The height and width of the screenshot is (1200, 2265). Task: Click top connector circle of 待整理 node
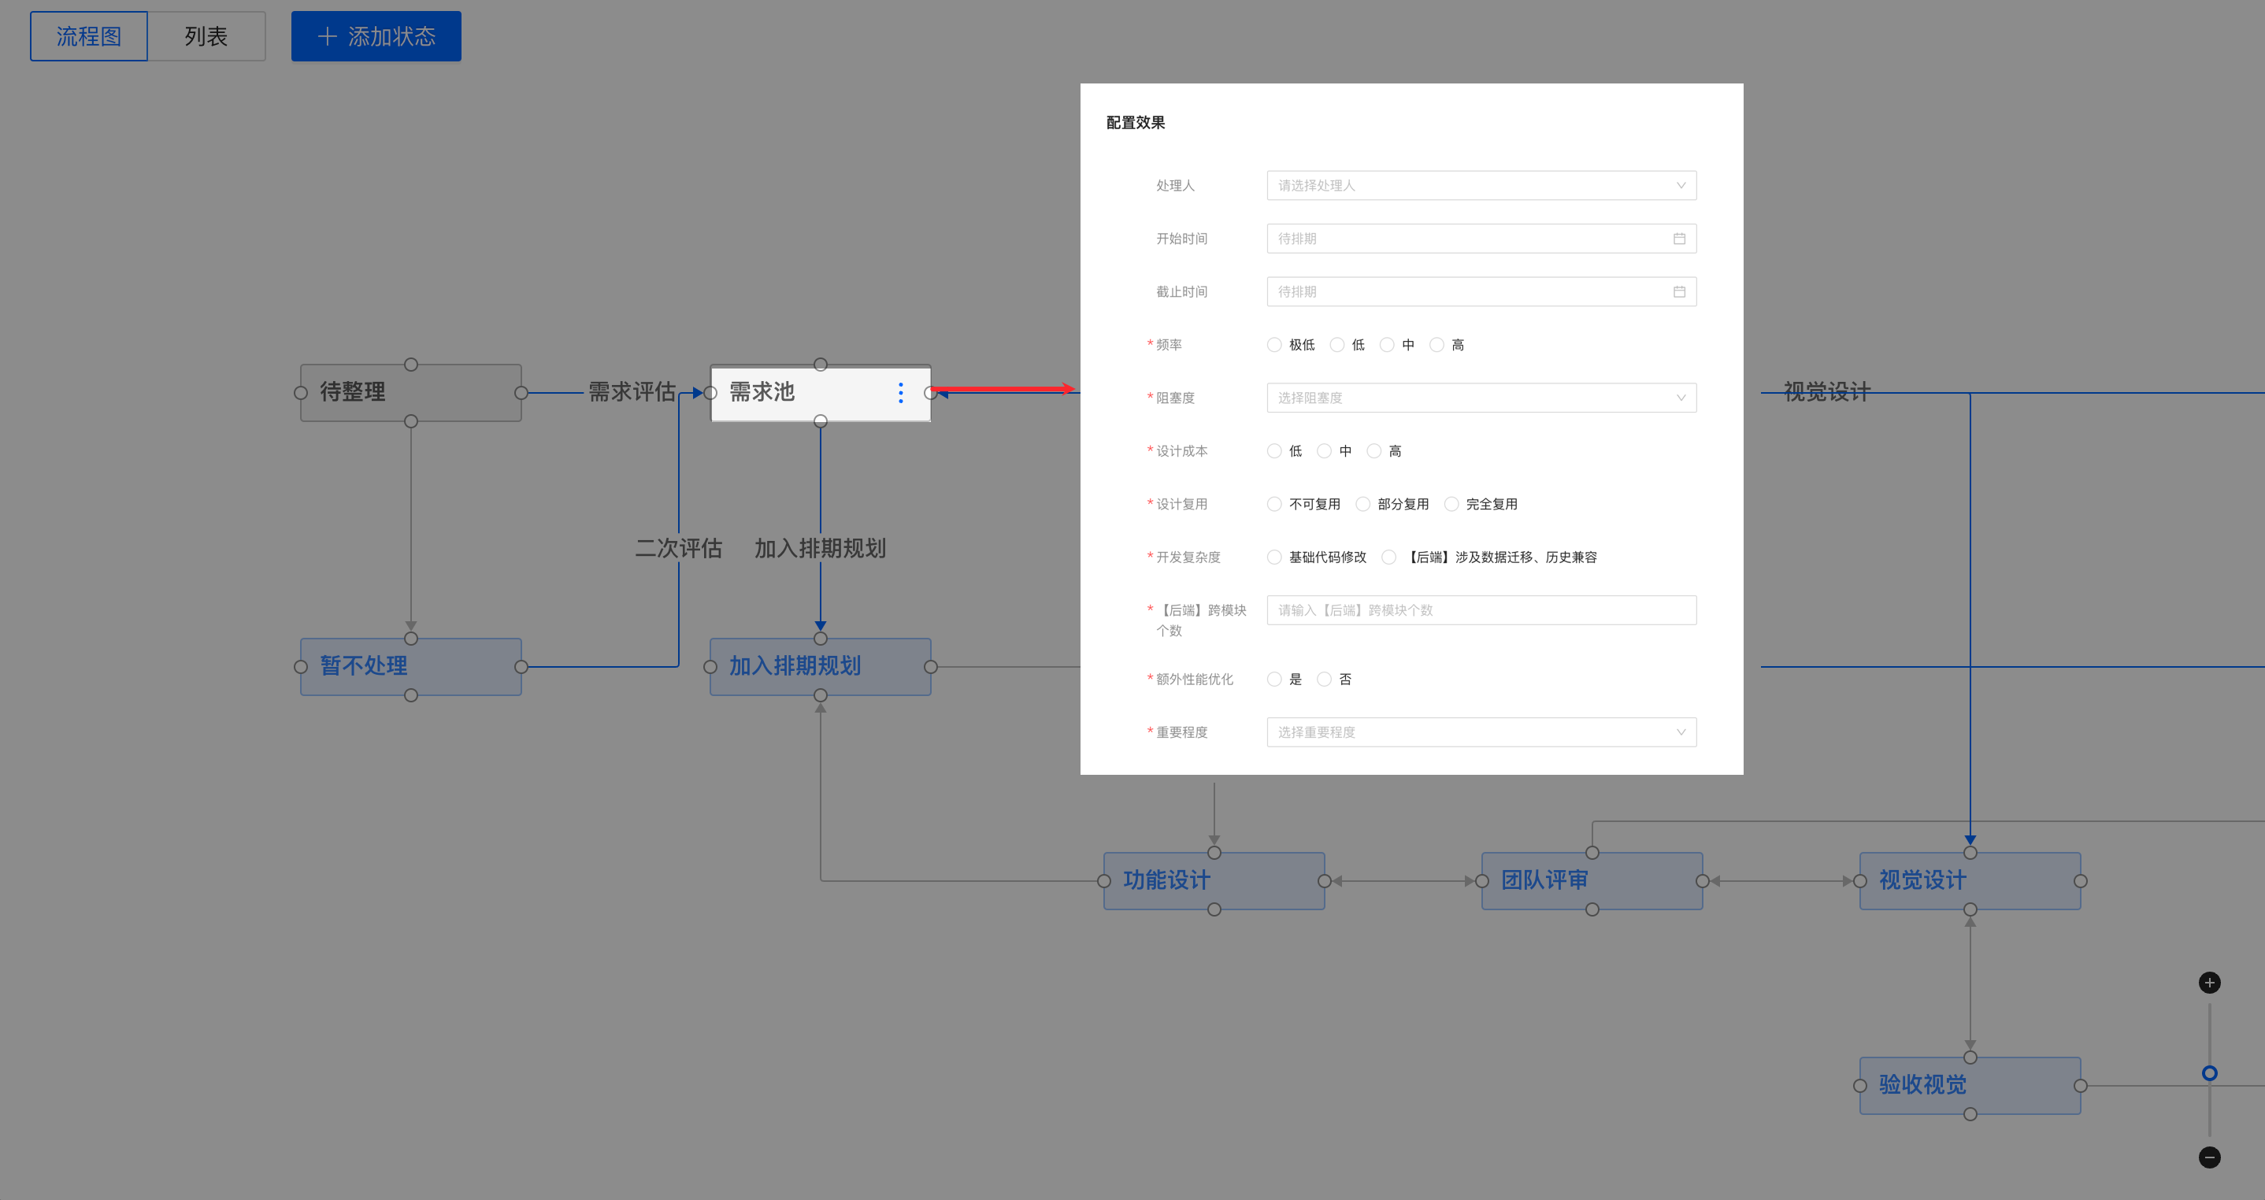(x=410, y=365)
